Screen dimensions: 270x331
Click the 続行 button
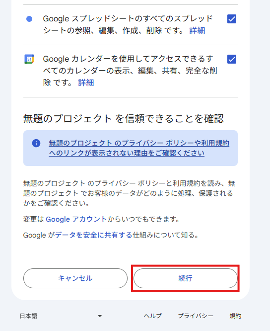[x=186, y=278]
